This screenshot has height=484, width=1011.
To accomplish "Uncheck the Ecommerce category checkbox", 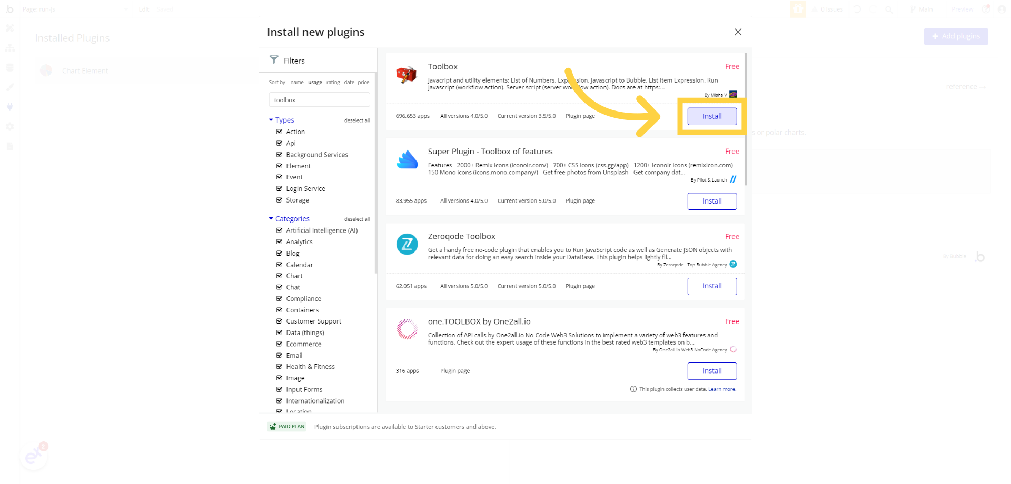I will pyautogui.click(x=279, y=344).
